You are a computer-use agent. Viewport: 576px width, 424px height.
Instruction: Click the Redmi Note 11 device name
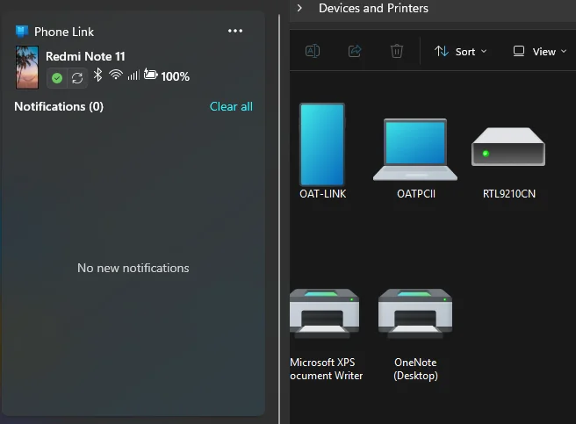[x=85, y=56]
